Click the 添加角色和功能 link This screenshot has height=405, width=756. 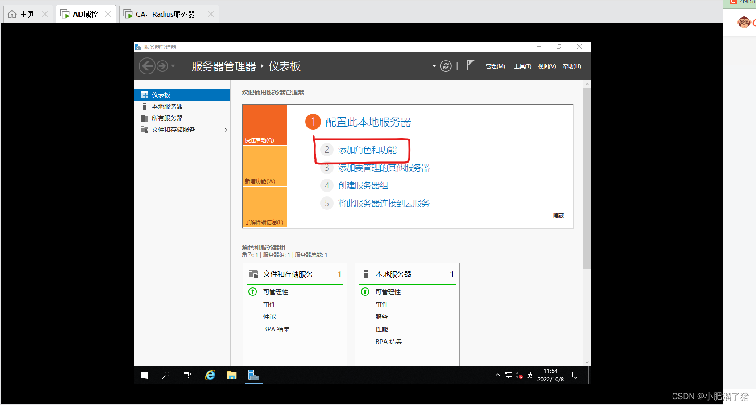click(367, 150)
